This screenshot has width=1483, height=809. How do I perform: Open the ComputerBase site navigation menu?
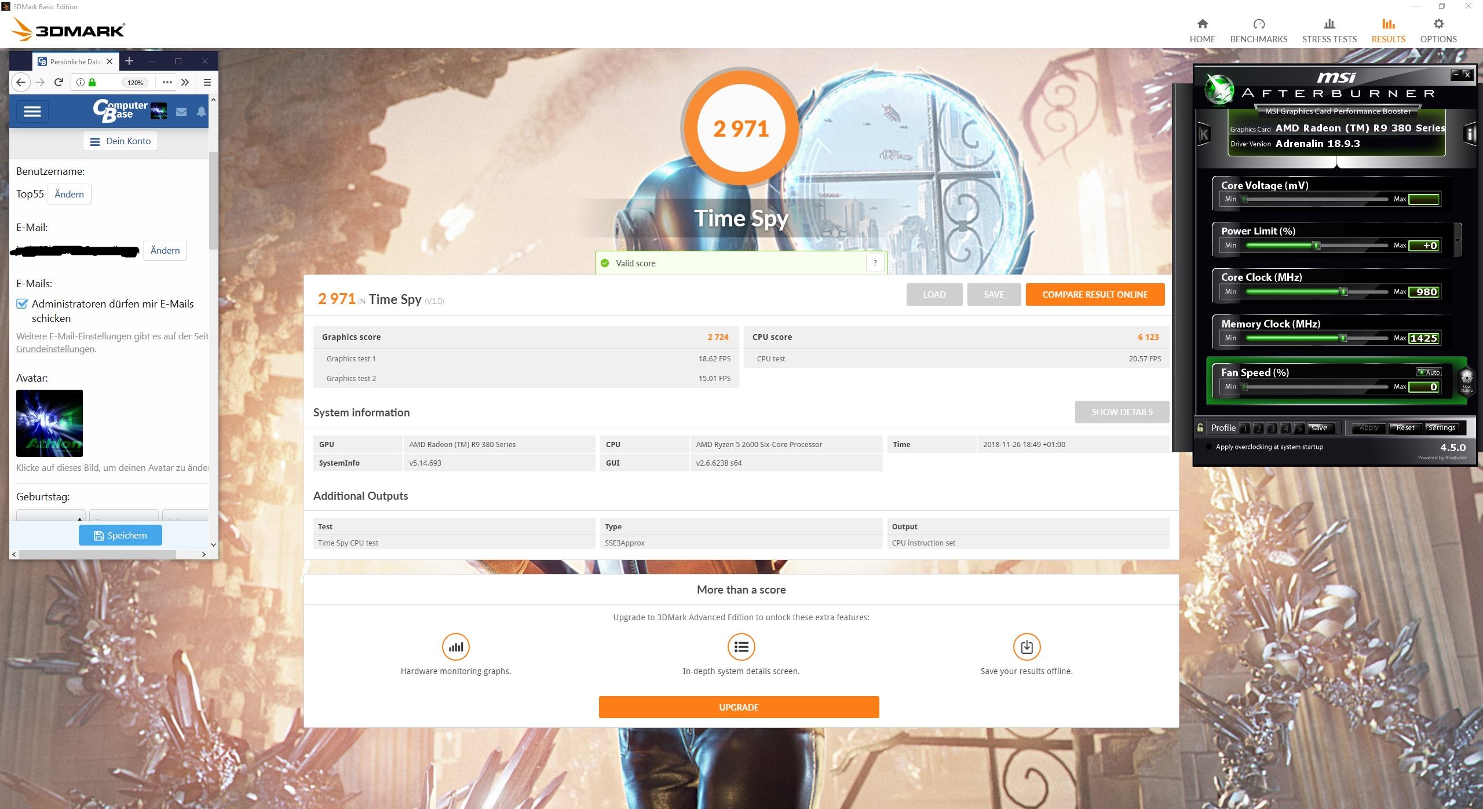point(32,111)
